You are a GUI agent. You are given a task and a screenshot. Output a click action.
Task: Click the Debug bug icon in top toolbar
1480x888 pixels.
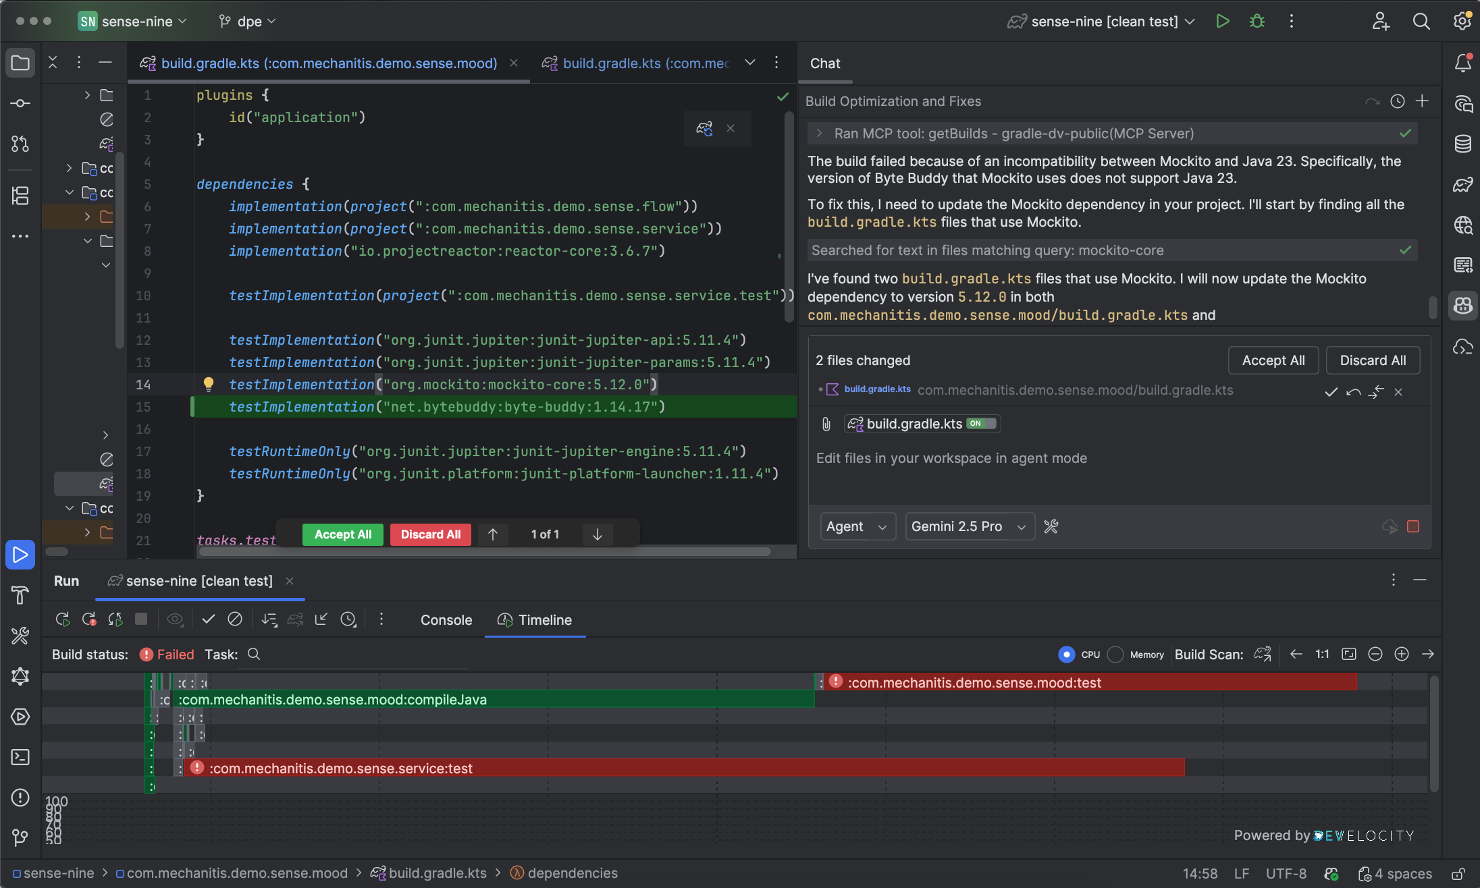pyautogui.click(x=1257, y=22)
